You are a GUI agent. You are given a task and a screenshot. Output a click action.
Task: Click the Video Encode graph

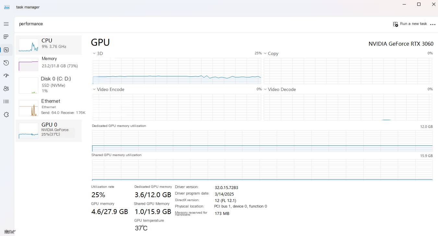coord(177,107)
